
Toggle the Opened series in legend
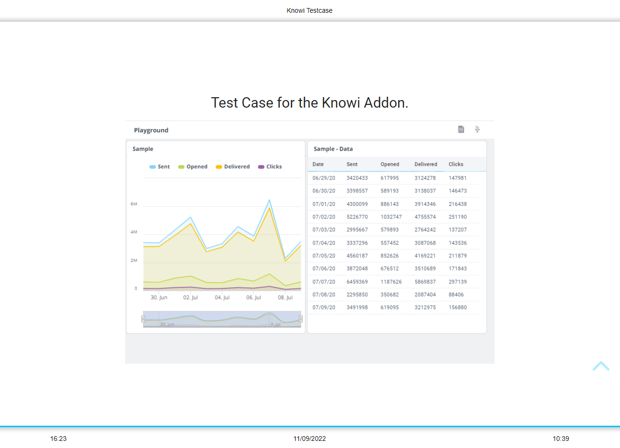point(193,167)
